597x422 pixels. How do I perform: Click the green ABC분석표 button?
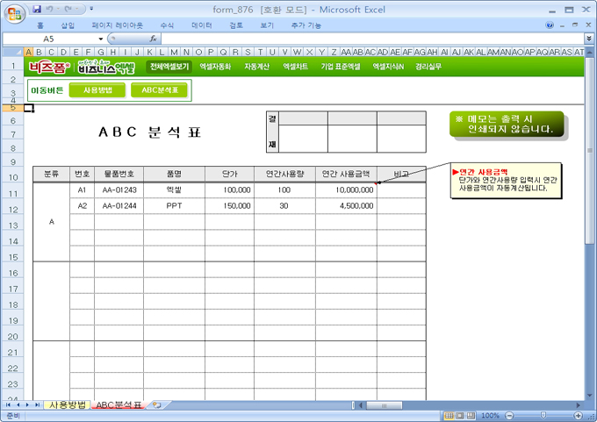point(159,89)
